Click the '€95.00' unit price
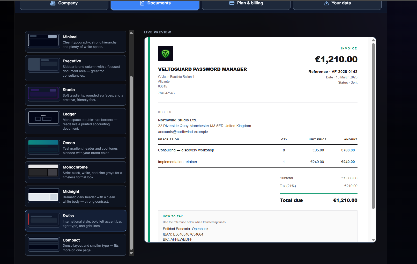 pyautogui.click(x=318, y=150)
